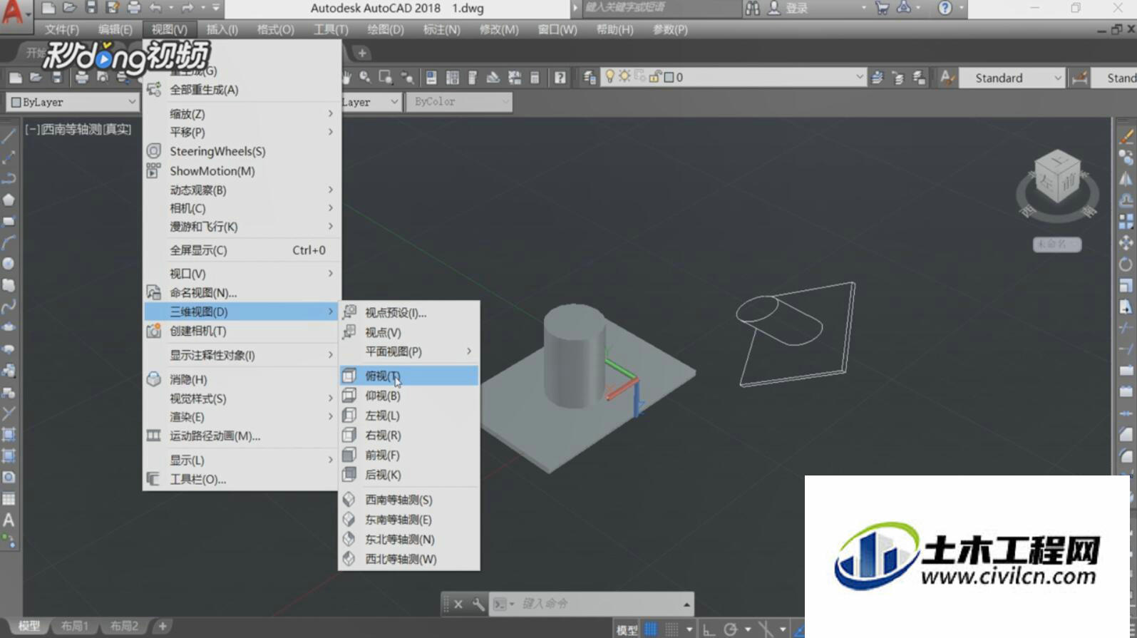
Task: Open 修改(M) menu
Action: (499, 30)
